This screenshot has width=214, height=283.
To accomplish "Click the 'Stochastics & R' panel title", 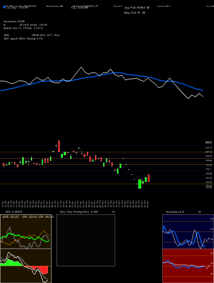I will (175, 212).
